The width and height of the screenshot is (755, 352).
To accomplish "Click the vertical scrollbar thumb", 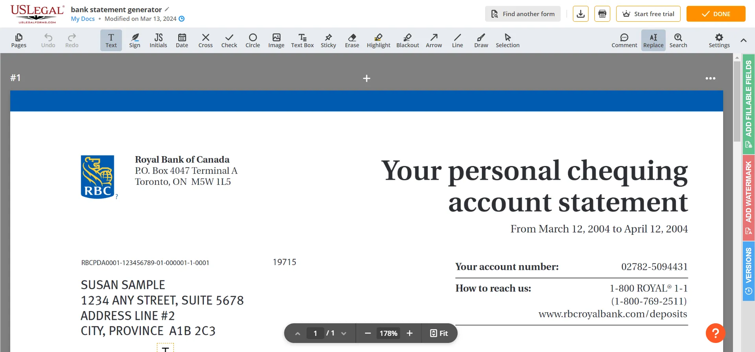I will point(737,101).
